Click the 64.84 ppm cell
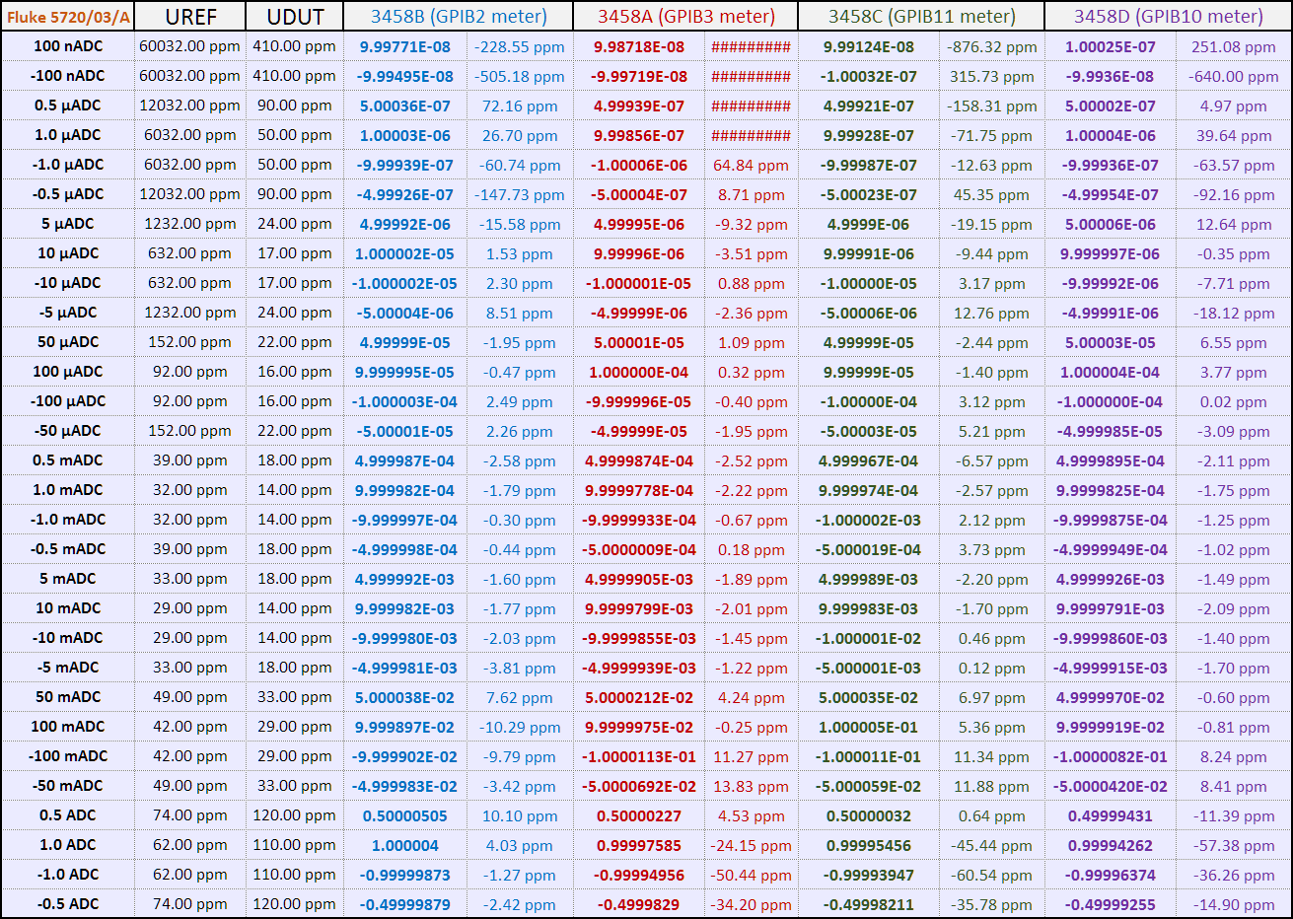Viewport: 1293px width, 919px height. [x=752, y=165]
